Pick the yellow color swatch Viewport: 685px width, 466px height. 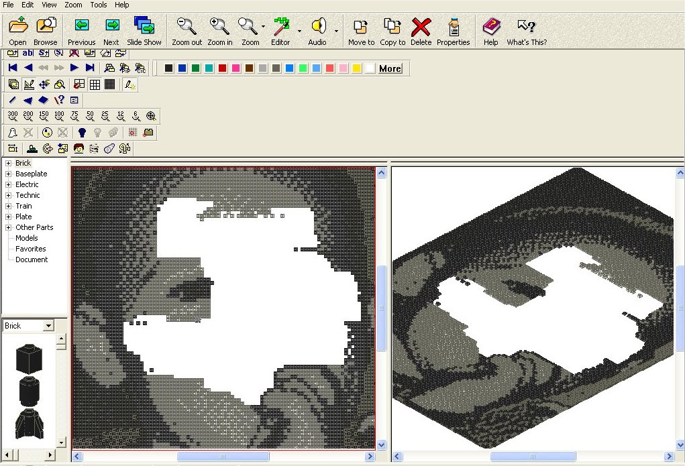pyautogui.click(x=357, y=68)
